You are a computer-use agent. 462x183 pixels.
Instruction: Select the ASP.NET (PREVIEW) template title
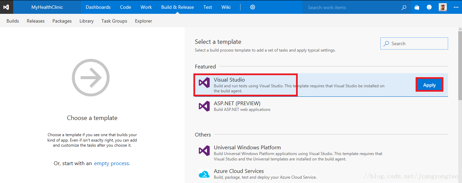237,103
